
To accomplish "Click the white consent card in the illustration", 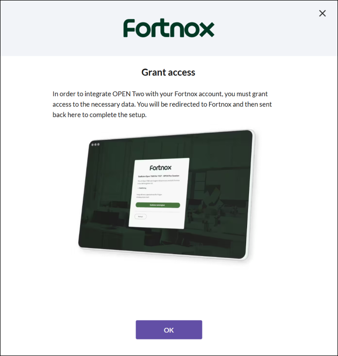I will [x=159, y=193].
